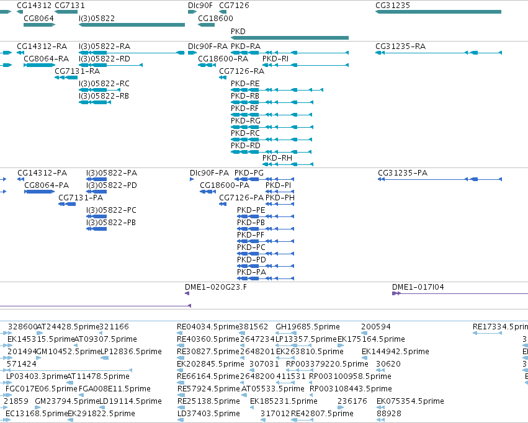Click transcript l(3)05822-RD
Image resolution: width=528 pixels, height=423 pixels.
[104, 58]
